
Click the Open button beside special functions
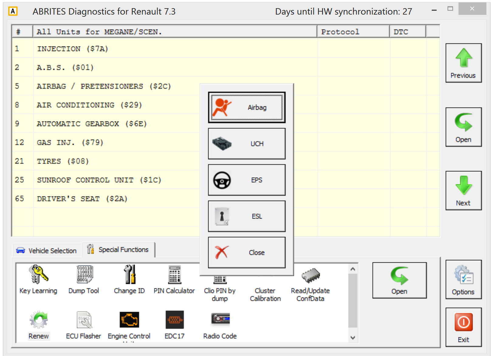click(400, 280)
